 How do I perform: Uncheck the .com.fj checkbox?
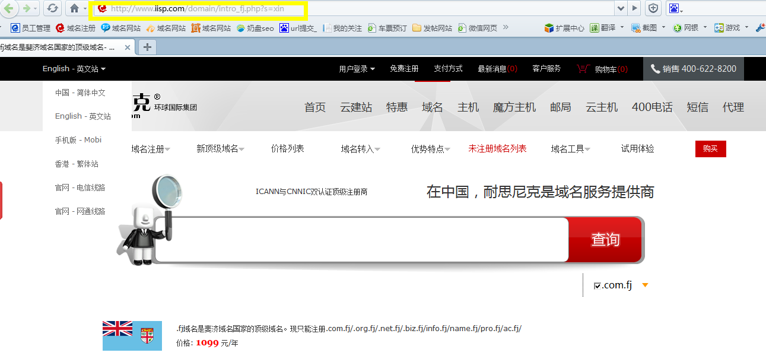[x=597, y=285]
